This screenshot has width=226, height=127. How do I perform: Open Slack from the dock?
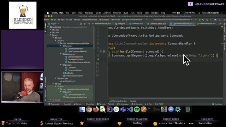point(116,109)
